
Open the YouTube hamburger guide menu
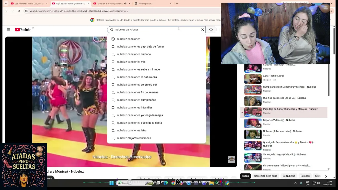9,30
